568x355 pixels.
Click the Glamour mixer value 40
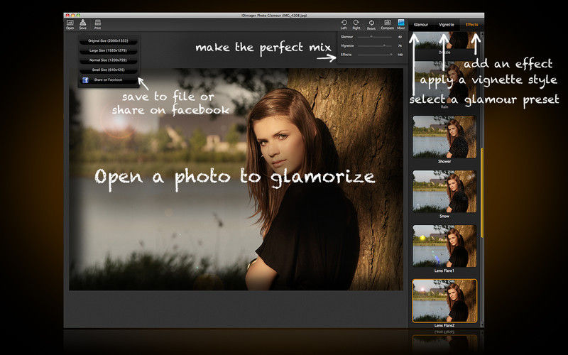[400, 37]
